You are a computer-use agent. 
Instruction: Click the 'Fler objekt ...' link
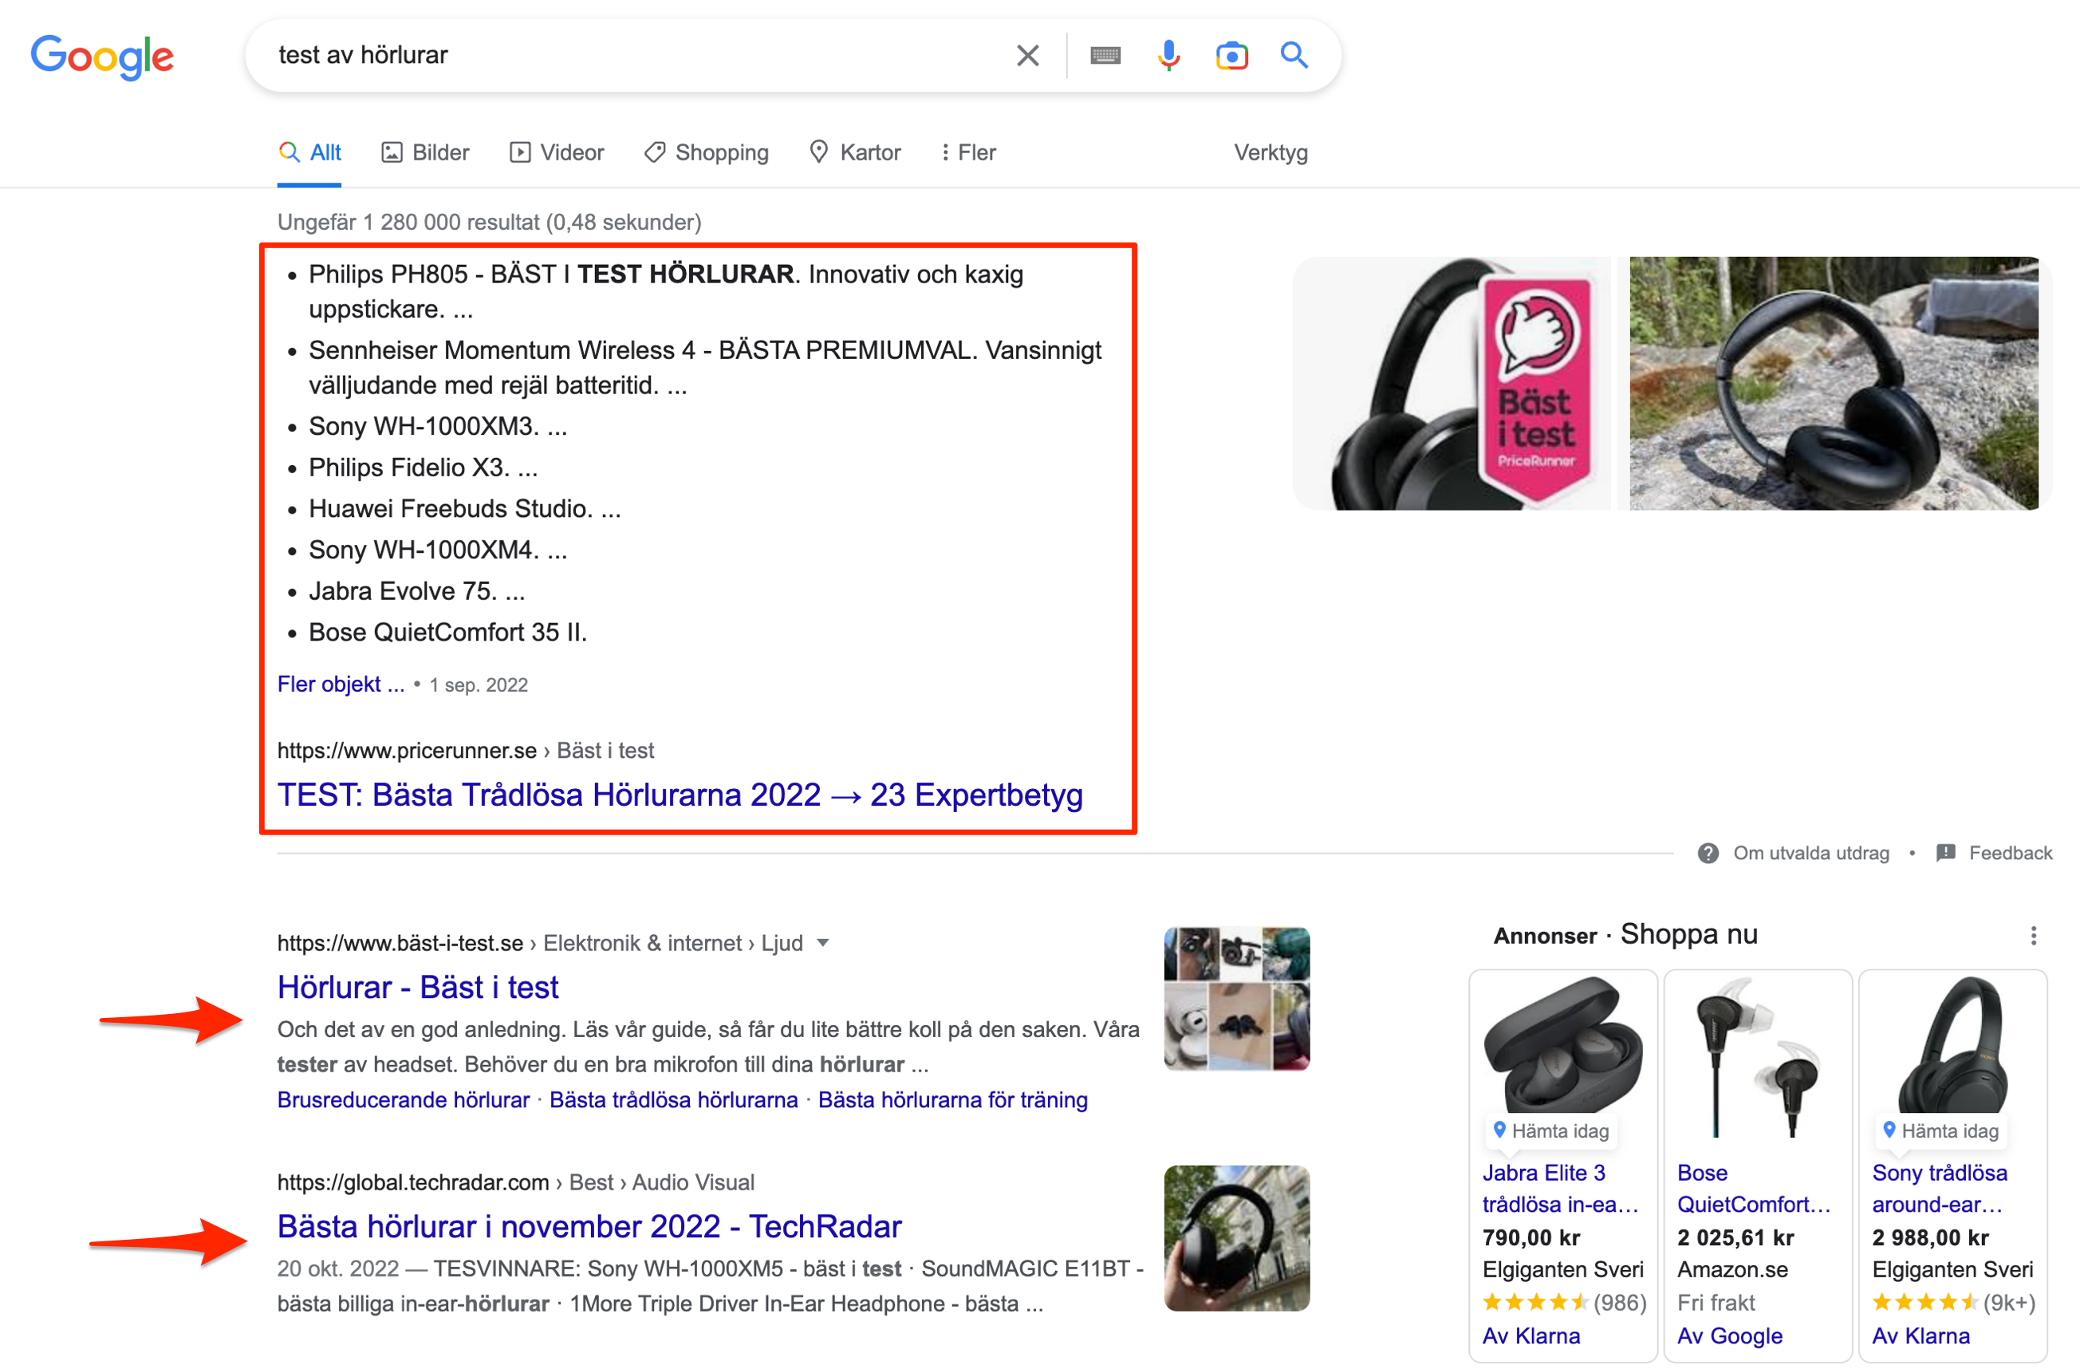(341, 684)
